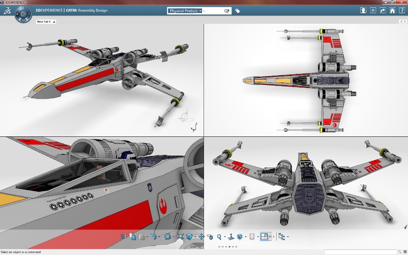Click the Normal View axis icon
Screen dimensions: 408x255
[231, 237]
